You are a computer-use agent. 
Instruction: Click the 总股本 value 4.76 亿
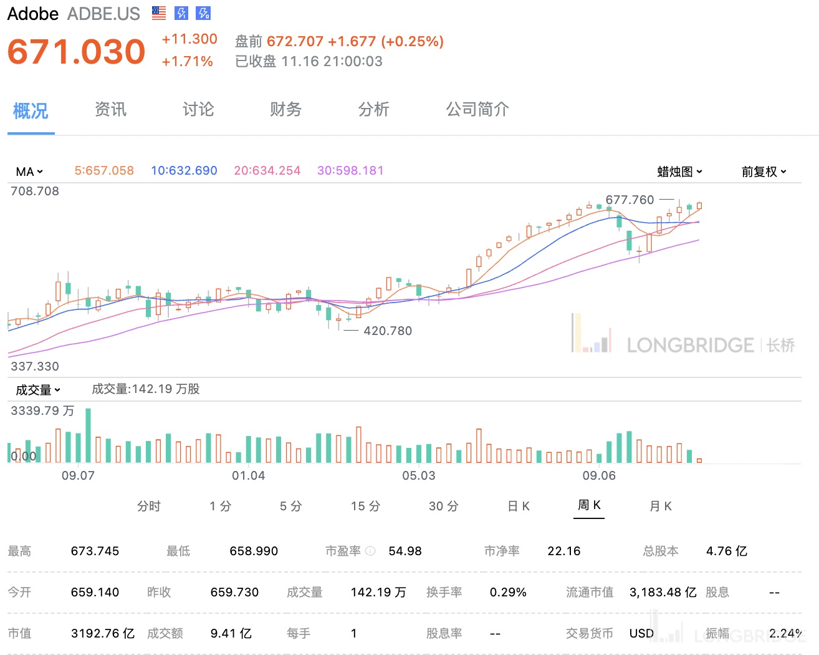pos(727,551)
